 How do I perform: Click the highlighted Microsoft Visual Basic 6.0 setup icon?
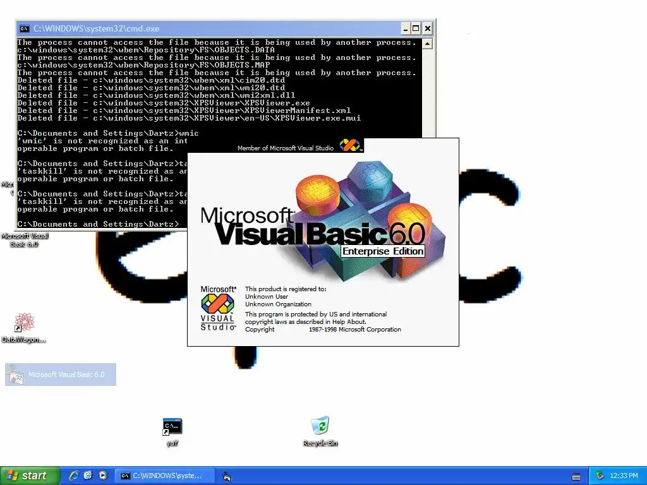tap(61, 374)
